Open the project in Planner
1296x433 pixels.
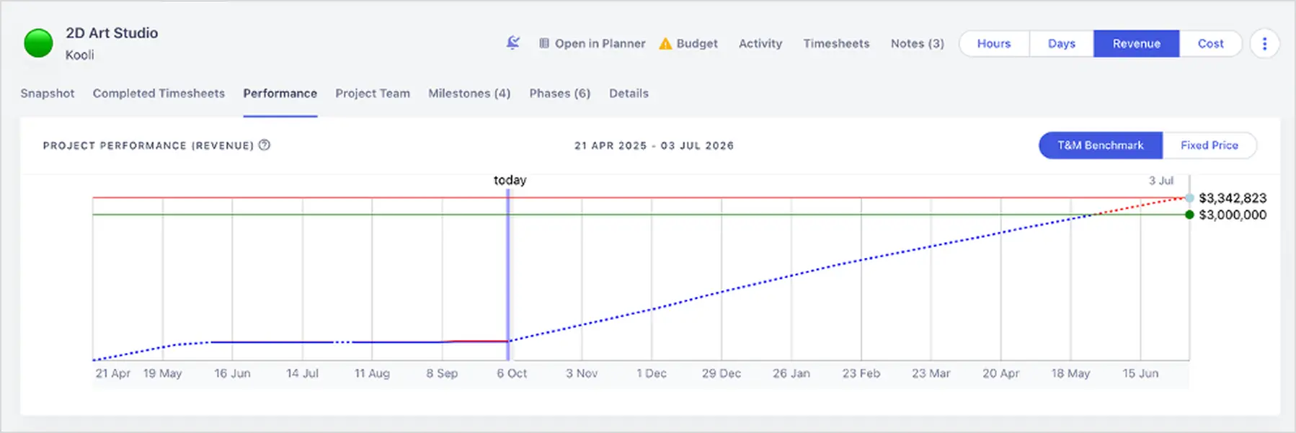(x=592, y=43)
